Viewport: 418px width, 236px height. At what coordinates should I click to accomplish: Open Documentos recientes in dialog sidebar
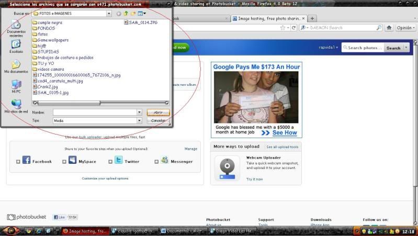click(16, 29)
